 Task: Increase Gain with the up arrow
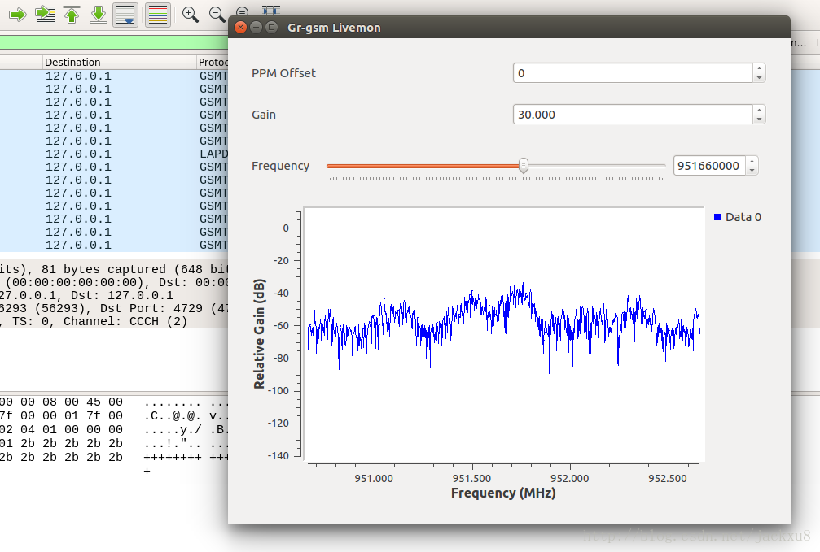tap(760, 110)
